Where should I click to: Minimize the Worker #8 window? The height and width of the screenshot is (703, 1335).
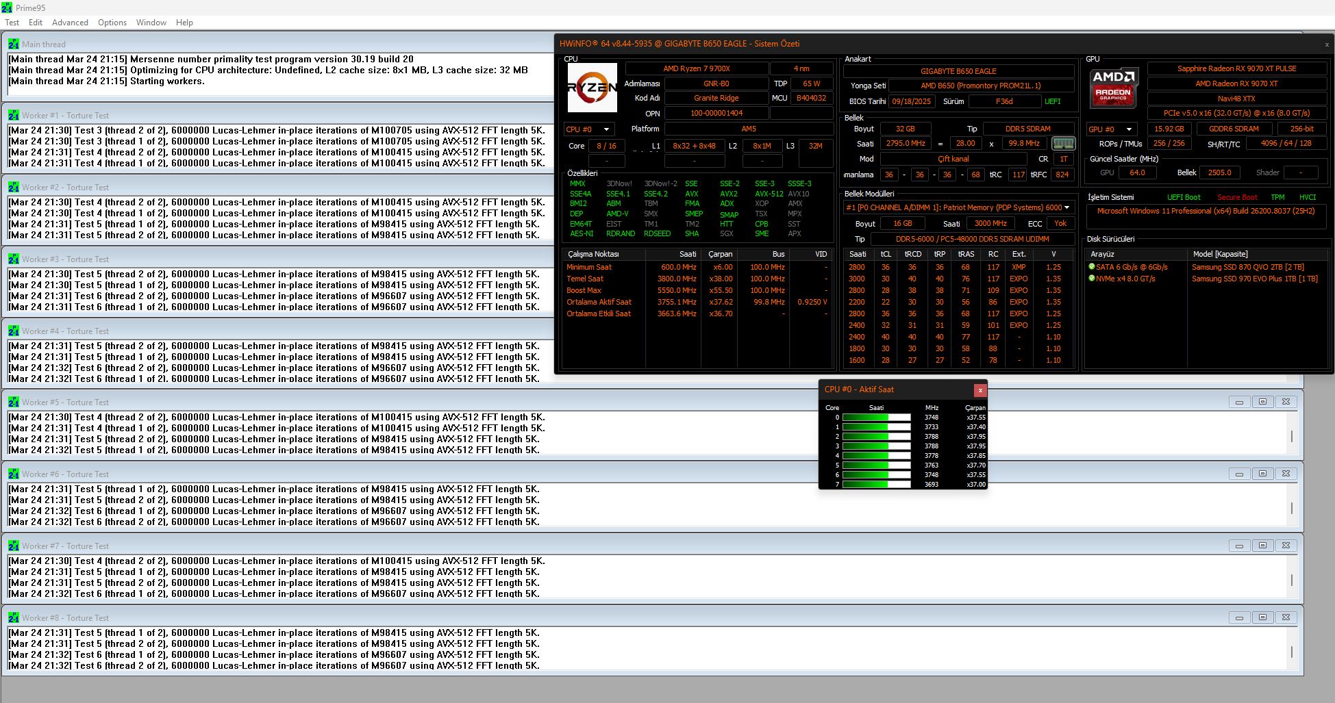1239,617
